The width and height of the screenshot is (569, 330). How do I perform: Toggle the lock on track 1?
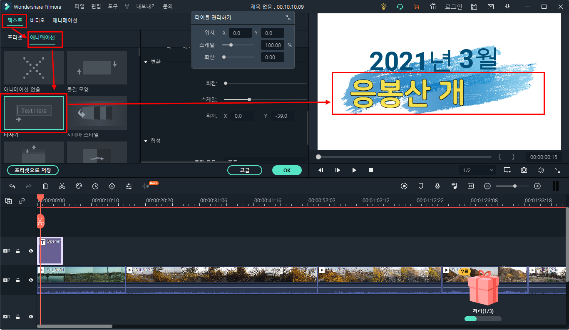(x=18, y=317)
